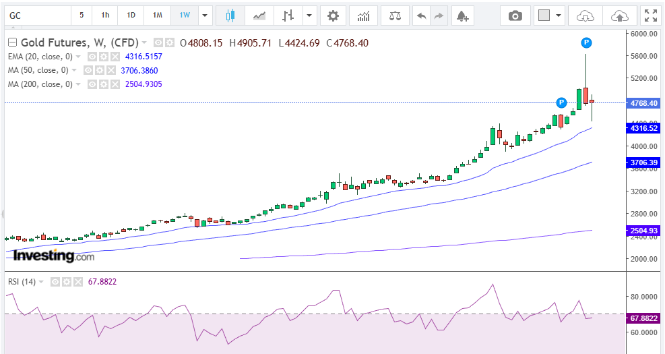
Task: Open the indicators chart icon
Action: (363, 16)
